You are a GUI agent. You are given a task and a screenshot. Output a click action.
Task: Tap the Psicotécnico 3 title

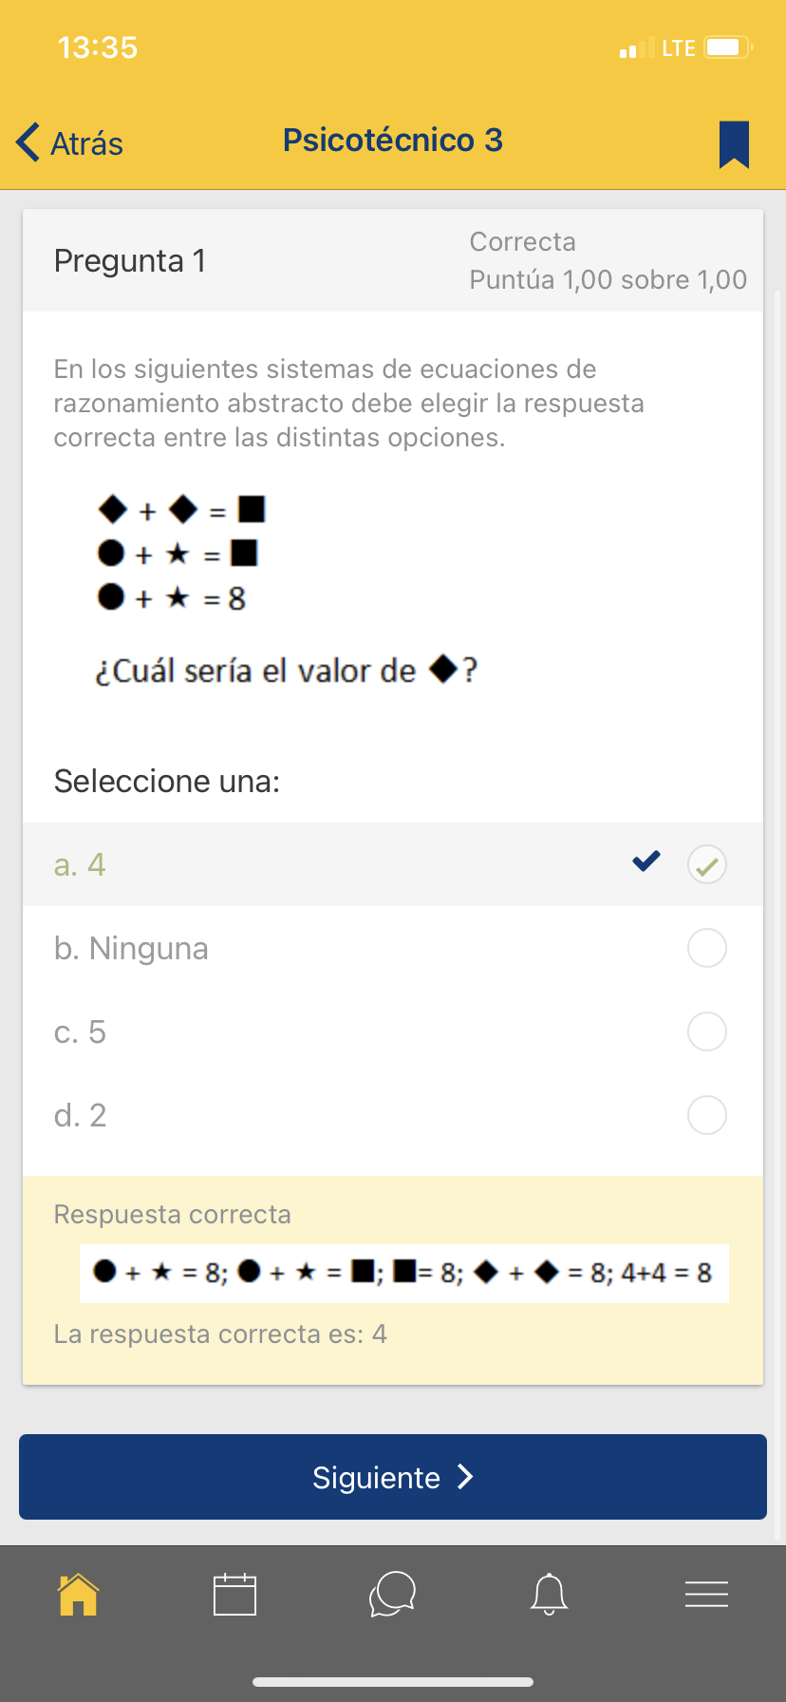393,141
